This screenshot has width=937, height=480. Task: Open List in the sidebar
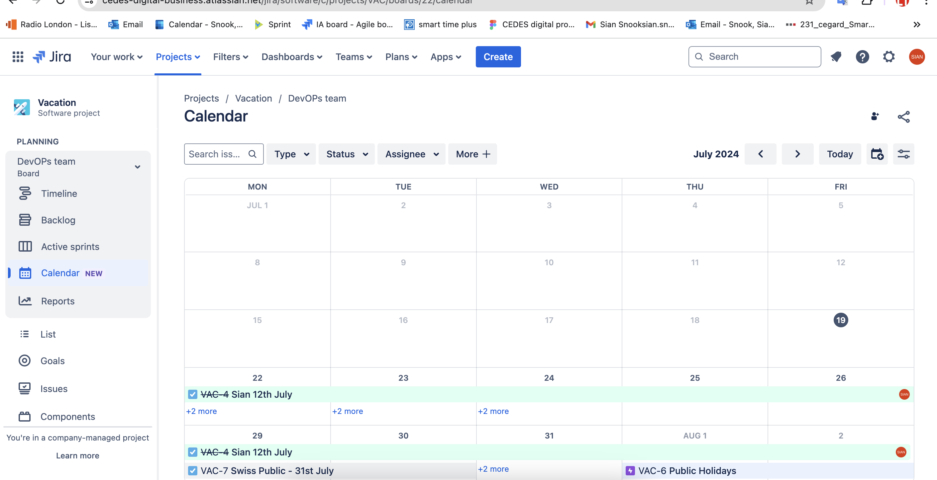point(78,334)
